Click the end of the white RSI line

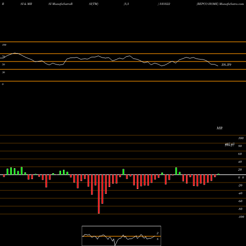point(218,66)
